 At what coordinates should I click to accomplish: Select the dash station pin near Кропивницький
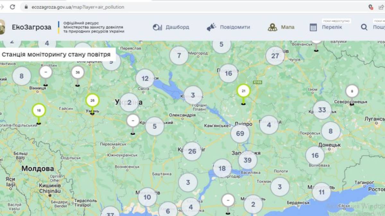(x=133, y=121)
